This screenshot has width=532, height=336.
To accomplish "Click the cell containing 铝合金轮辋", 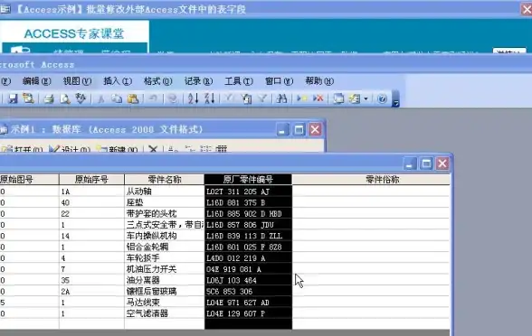I will coord(165,247).
